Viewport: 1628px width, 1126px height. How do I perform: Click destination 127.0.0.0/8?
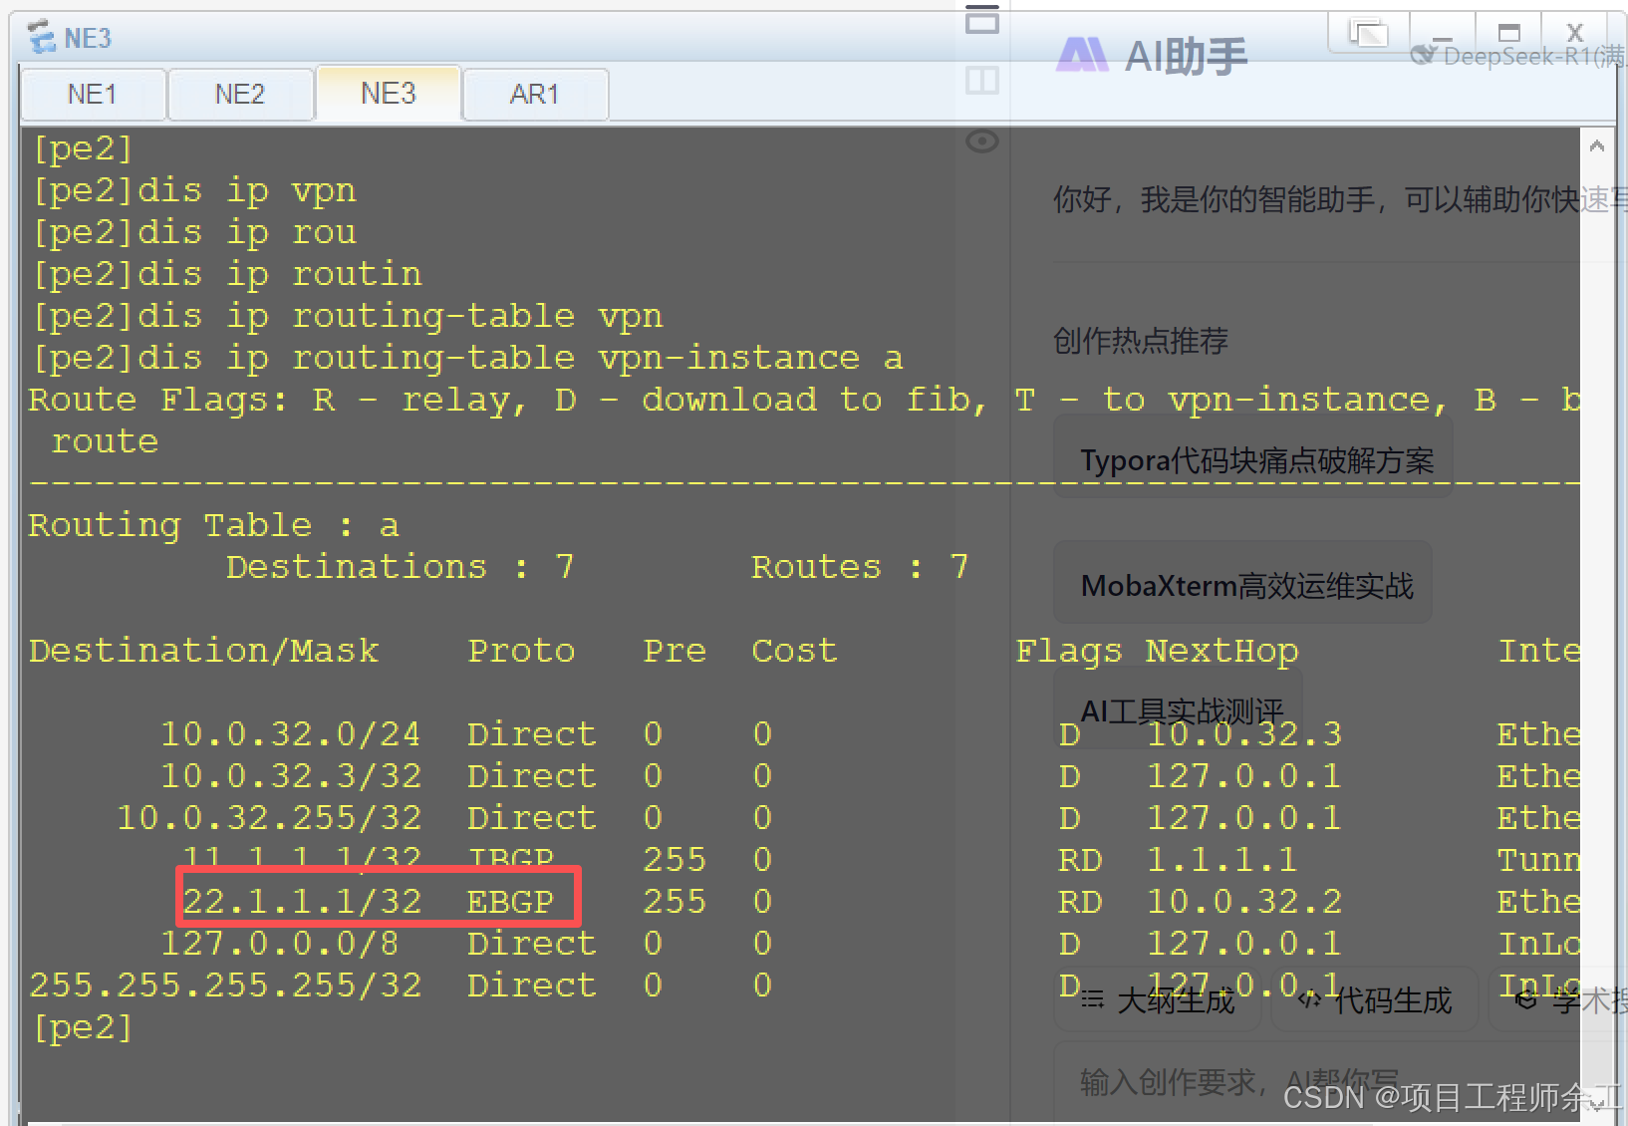pyautogui.click(x=280, y=944)
